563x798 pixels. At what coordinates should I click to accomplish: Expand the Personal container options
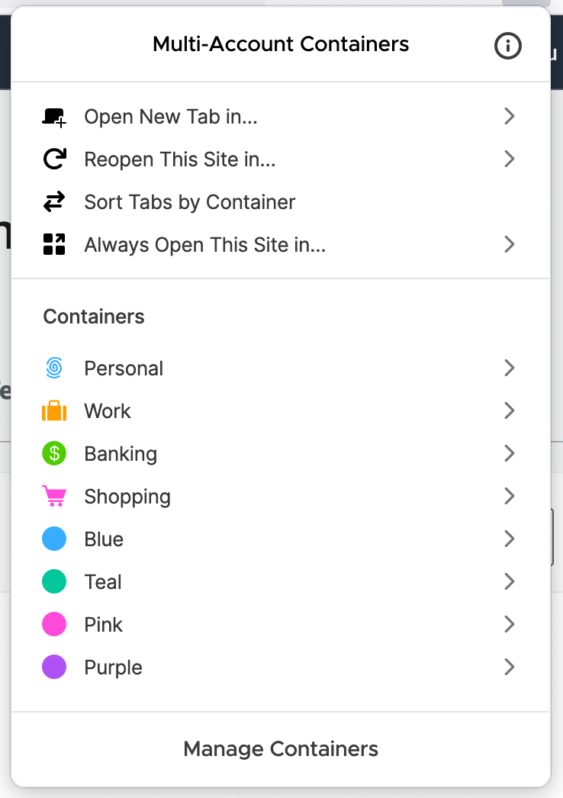(x=509, y=368)
